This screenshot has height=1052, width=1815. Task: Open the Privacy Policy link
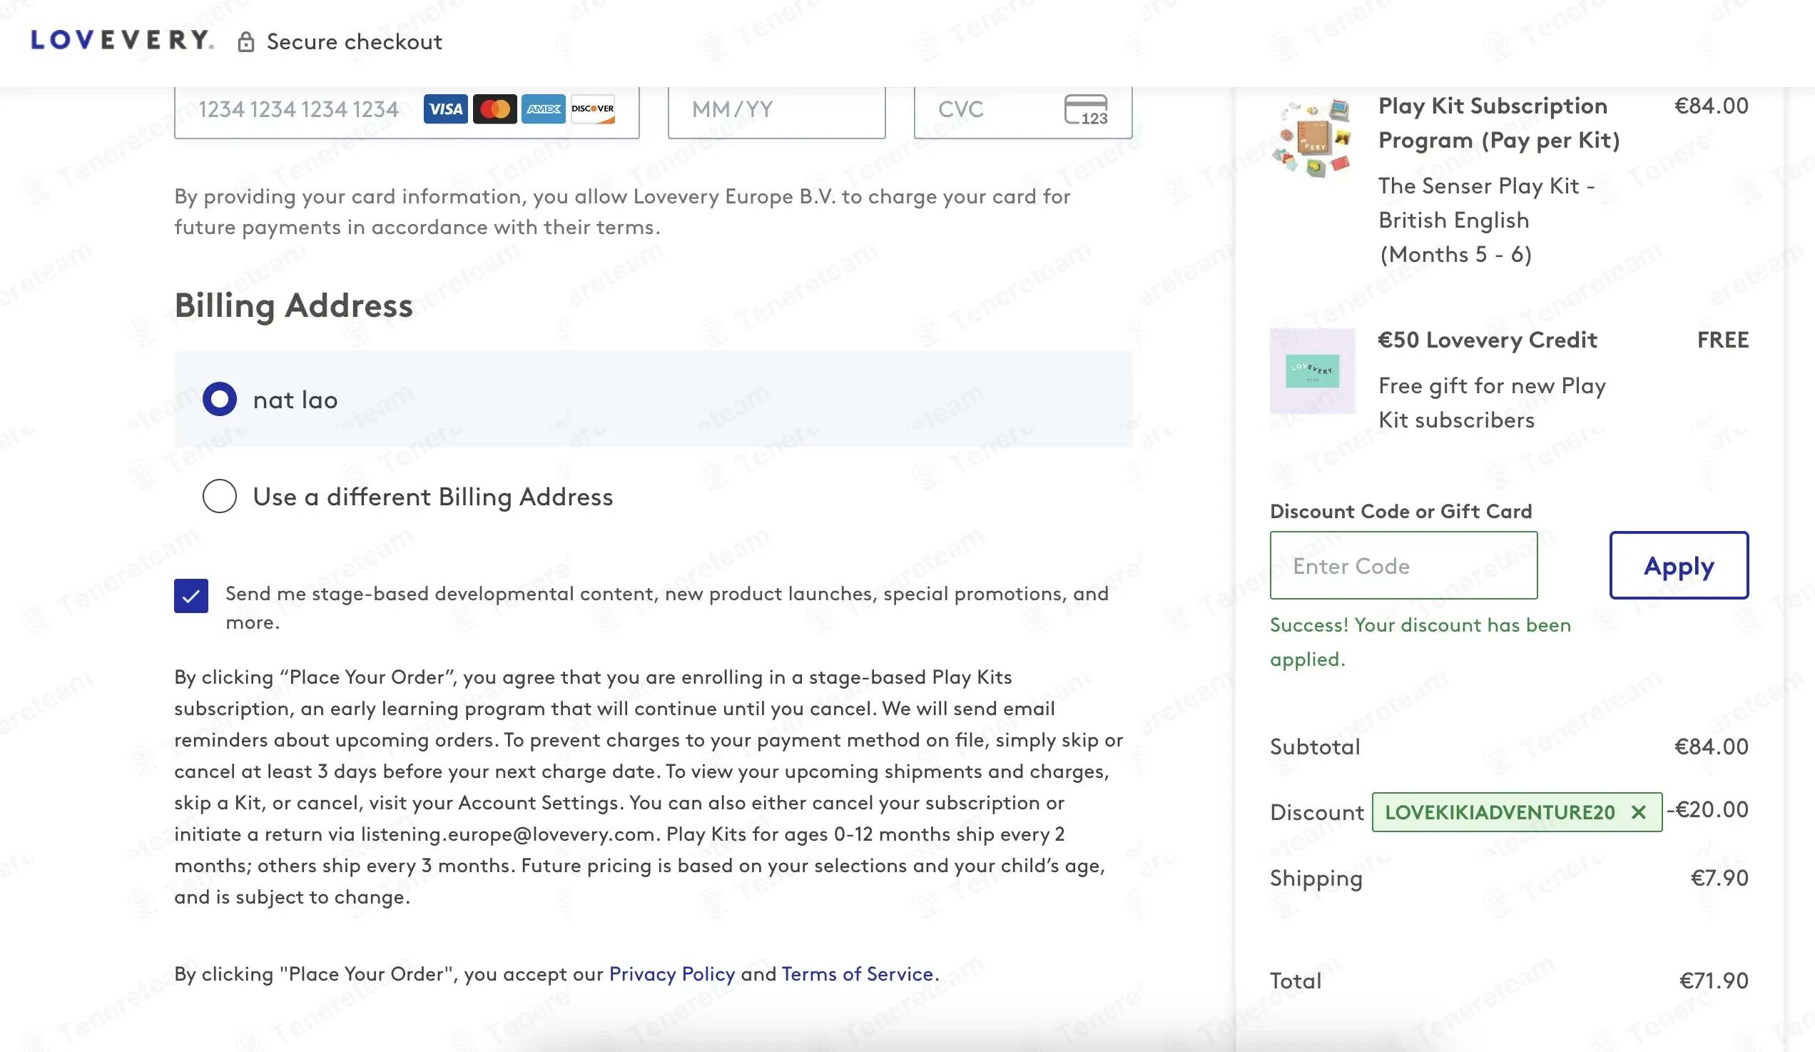tap(672, 974)
